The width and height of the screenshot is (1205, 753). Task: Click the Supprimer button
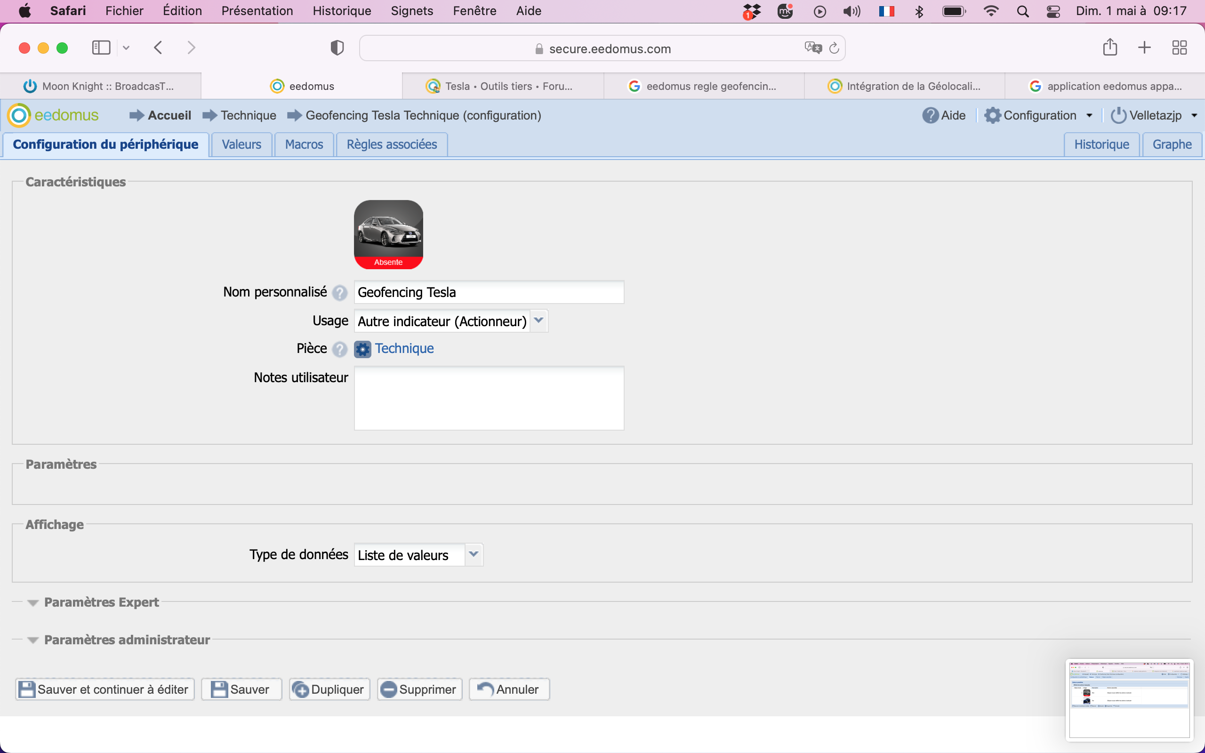click(x=419, y=689)
